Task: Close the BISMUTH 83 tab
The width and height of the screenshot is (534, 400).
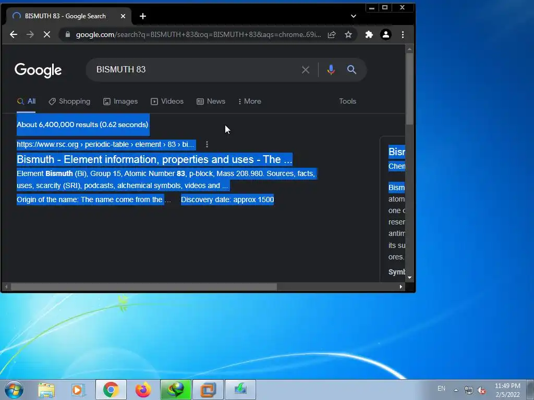Action: (123, 16)
